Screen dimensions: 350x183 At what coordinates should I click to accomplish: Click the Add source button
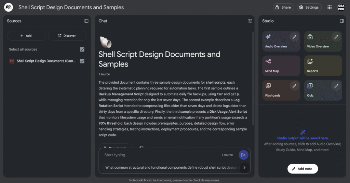point(26,36)
